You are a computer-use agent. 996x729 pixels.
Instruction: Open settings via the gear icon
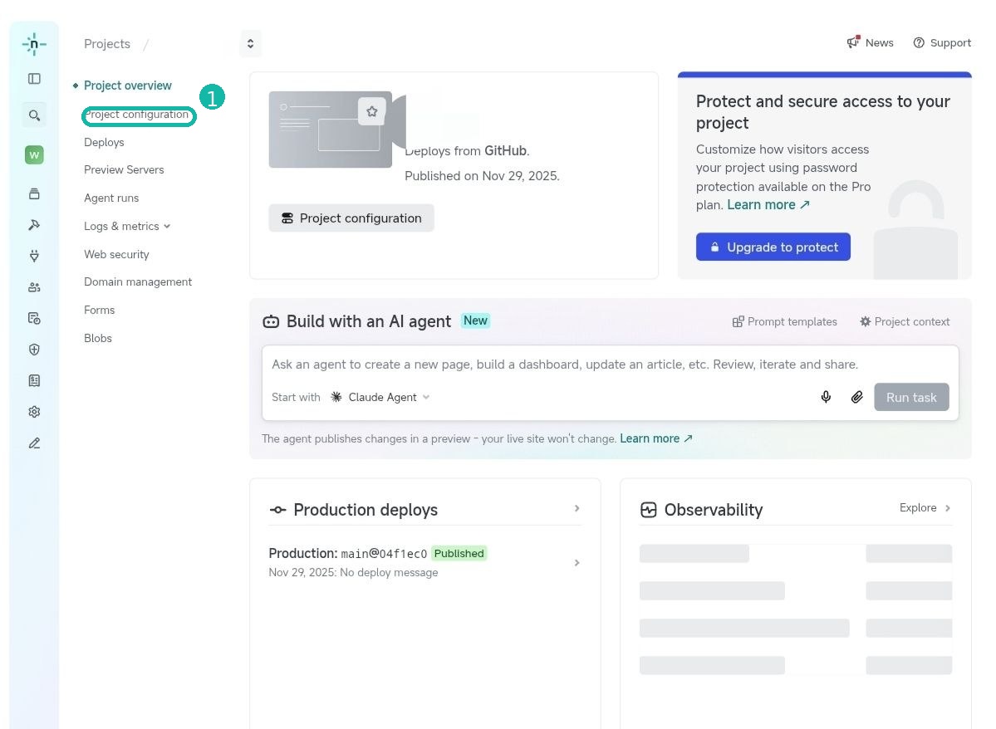[33, 411]
